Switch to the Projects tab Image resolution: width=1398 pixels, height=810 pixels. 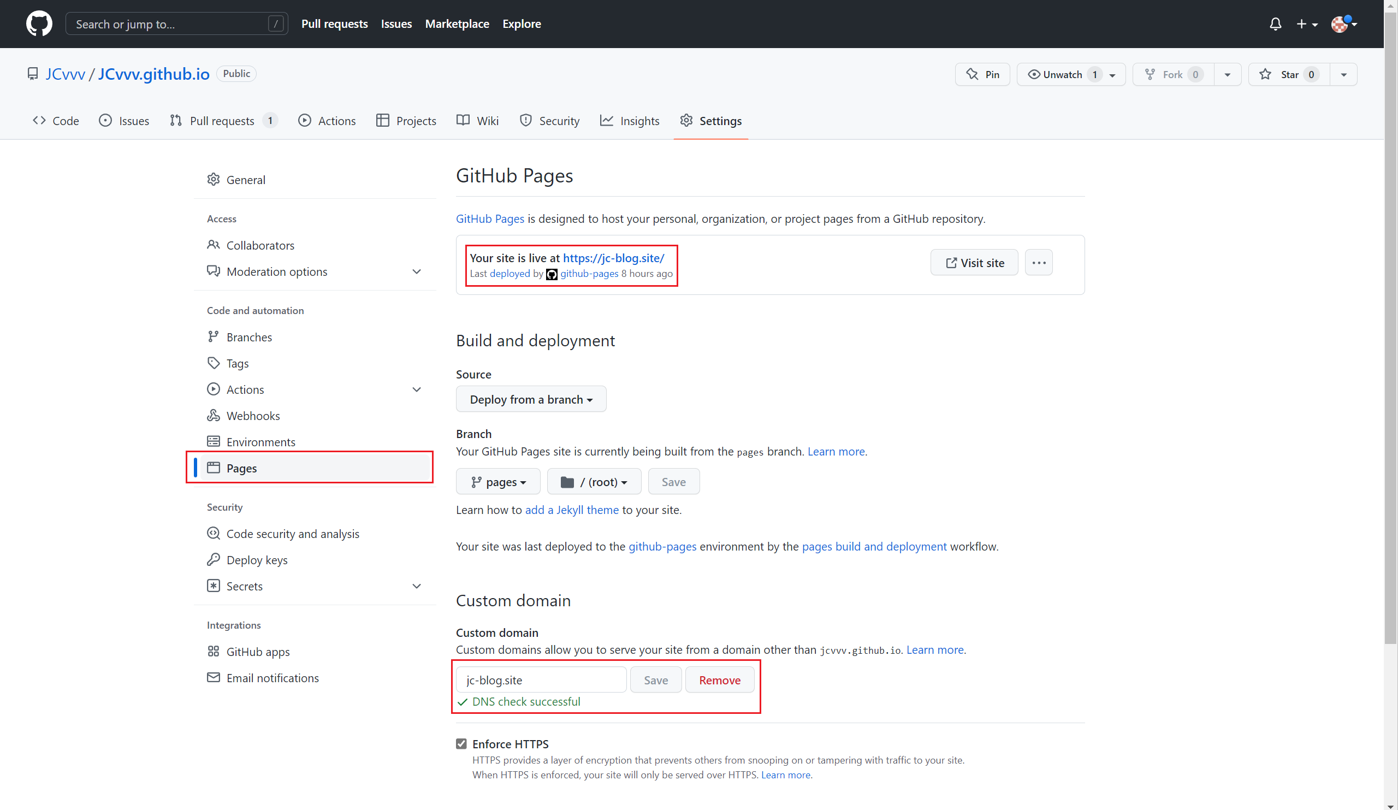[x=406, y=120]
